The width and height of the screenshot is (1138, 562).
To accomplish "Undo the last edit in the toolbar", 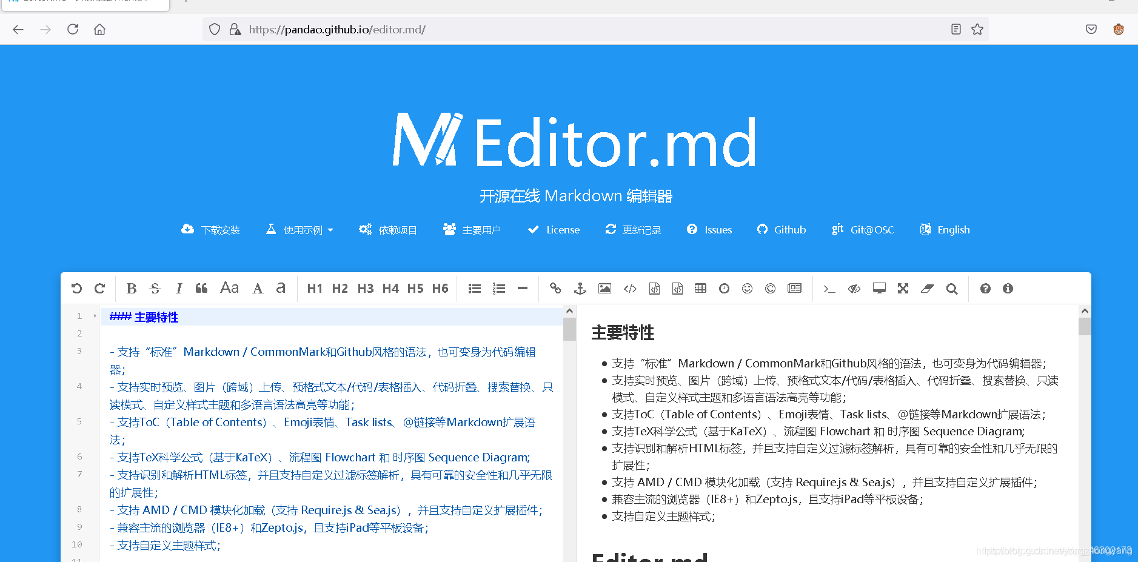I will click(76, 289).
